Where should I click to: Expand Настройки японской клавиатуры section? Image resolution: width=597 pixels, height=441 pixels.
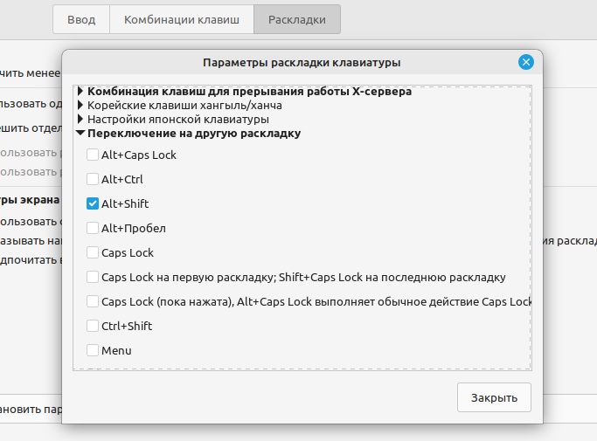pyautogui.click(x=80, y=119)
